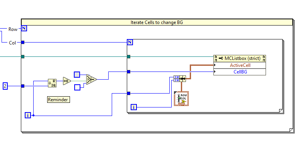Viewport: 300px width, 150px height.
Task: Click the Quotient & Remainder function node
Action: 52,83
